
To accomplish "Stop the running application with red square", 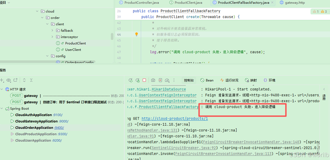I will [144, 80].
